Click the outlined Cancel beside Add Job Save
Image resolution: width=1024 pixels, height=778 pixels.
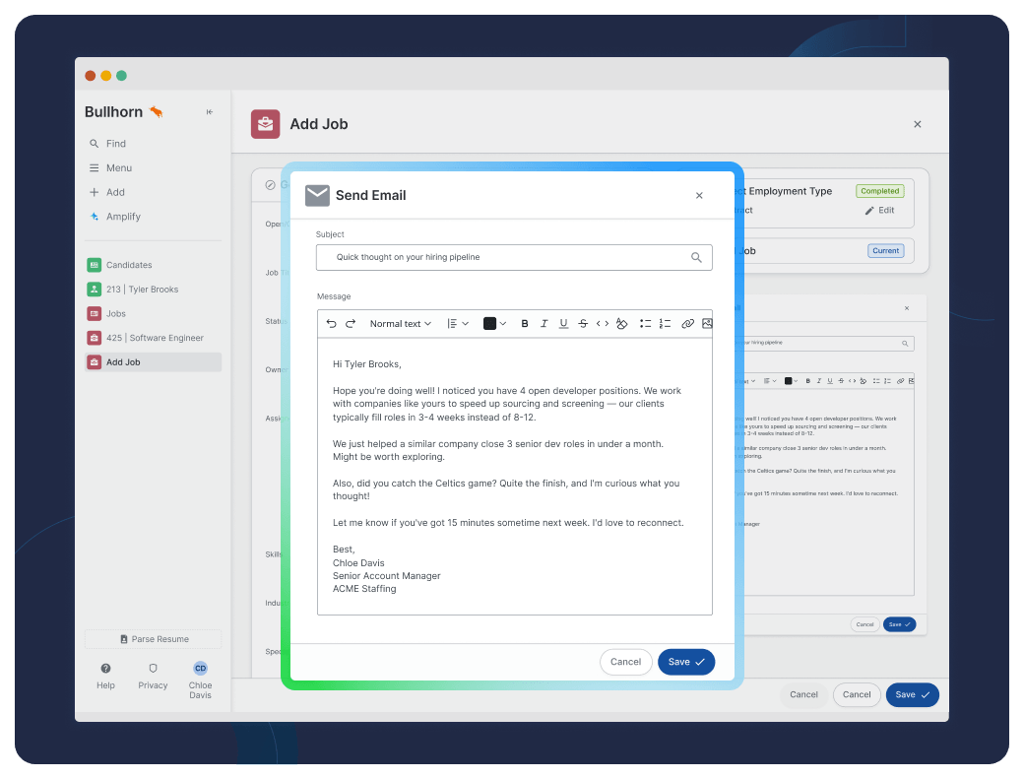[857, 694]
